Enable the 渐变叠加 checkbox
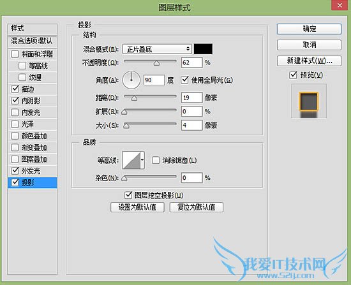The image size is (351, 285). tap(15, 147)
